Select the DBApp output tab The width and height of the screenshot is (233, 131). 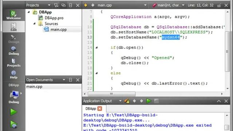(x=91, y=108)
